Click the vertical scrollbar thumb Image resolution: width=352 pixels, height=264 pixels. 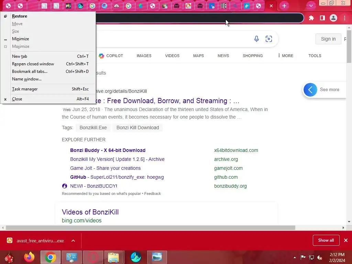click(349, 46)
